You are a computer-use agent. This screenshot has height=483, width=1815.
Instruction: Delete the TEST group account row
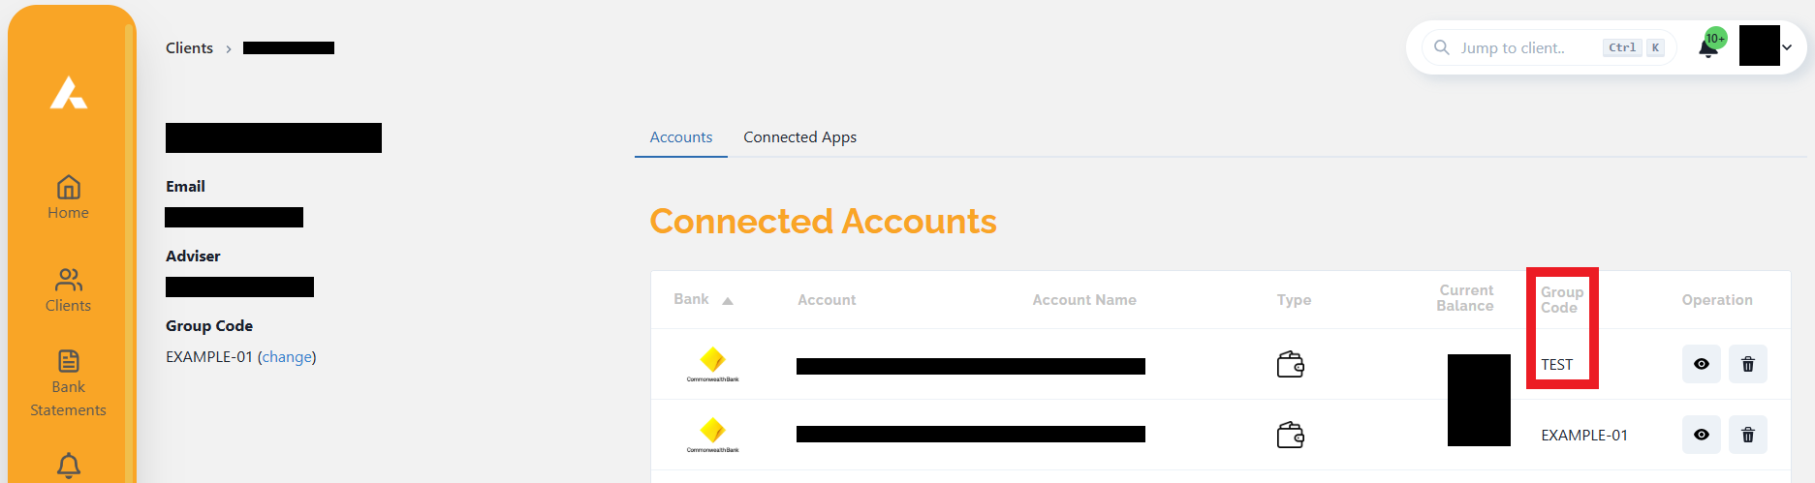(x=1747, y=365)
